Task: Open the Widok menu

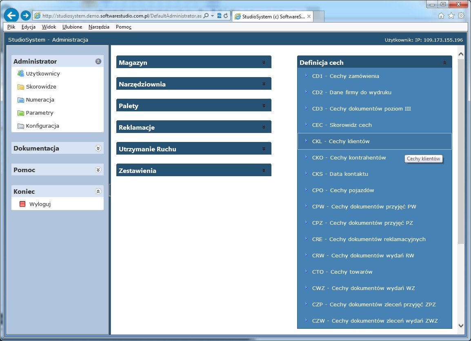Action: [49, 27]
